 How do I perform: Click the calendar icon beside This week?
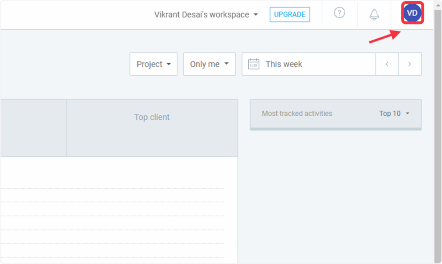[x=254, y=64]
